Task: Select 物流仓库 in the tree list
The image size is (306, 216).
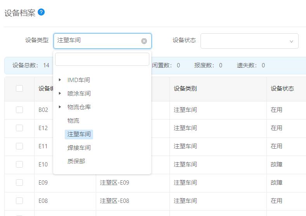Action: (x=79, y=107)
